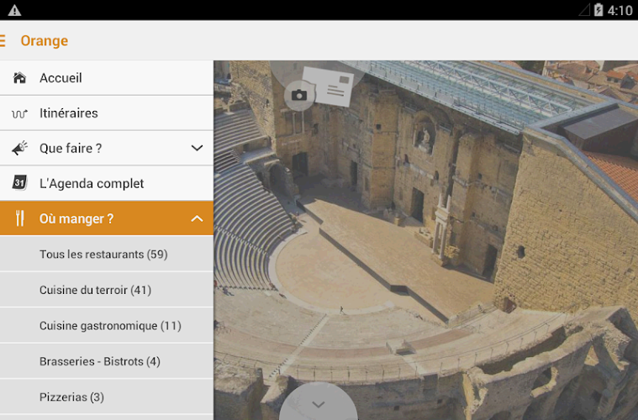Tap the Orange app title
This screenshot has width=638, height=420.
pos(44,40)
